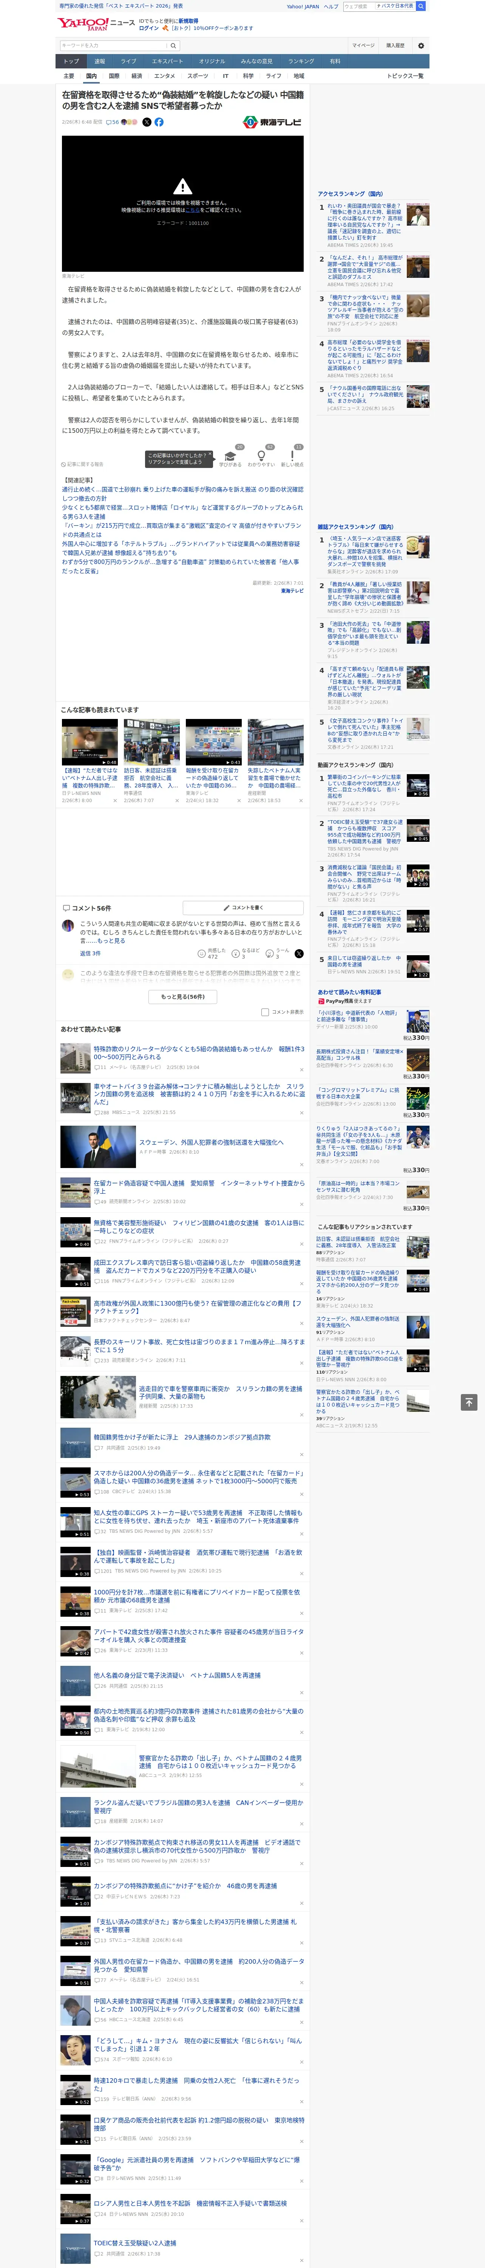
Task: Open comments via speech bubble icon showing 56
Action: [113, 122]
